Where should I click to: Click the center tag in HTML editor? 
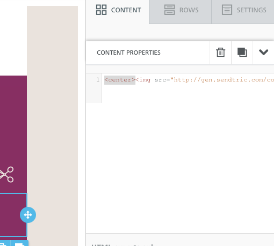click(x=120, y=80)
